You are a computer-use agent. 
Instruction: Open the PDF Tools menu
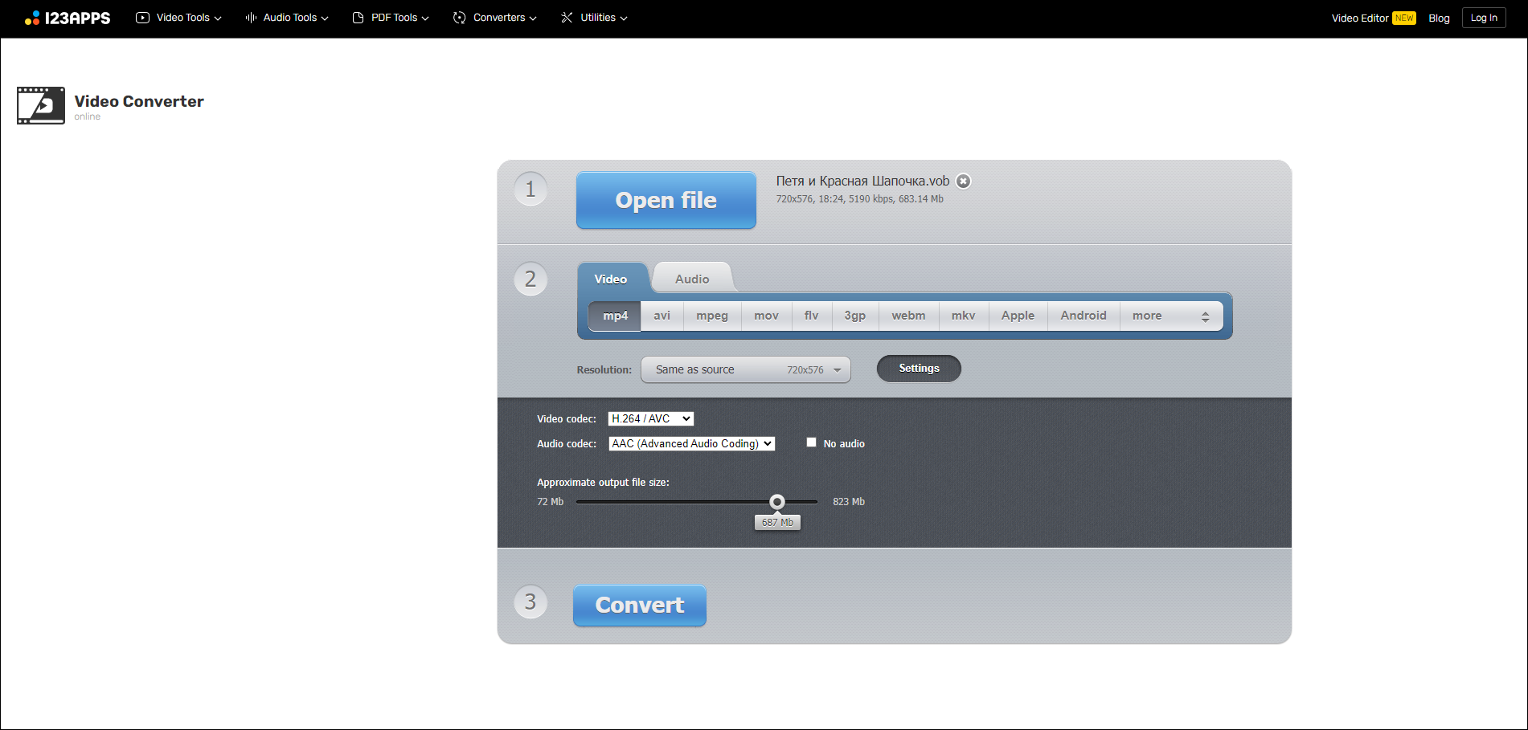pyautogui.click(x=391, y=18)
